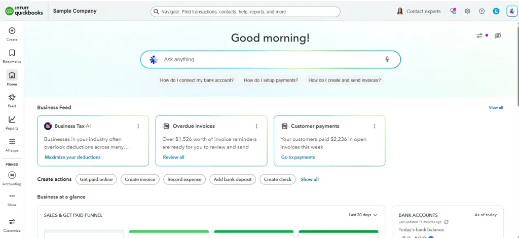Select Create invoice action
Image resolution: width=519 pixels, height=238 pixels.
click(140, 179)
